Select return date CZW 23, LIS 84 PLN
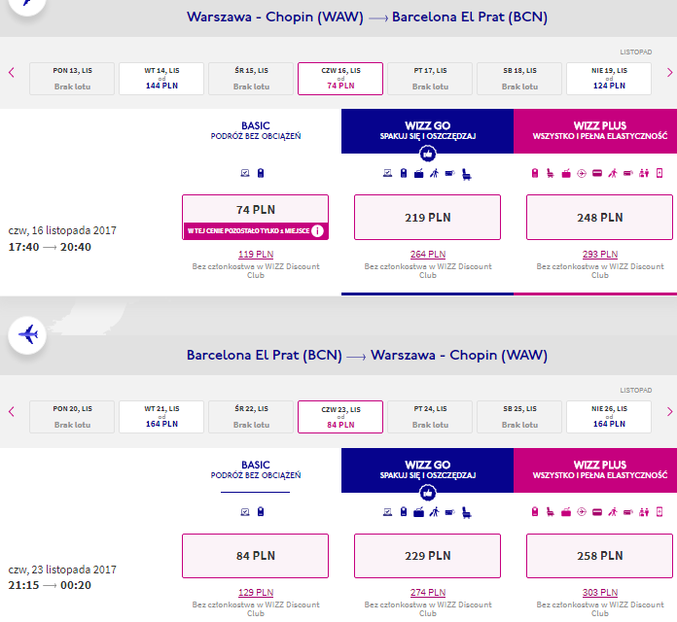Image resolution: width=677 pixels, height=622 pixels. click(x=340, y=417)
